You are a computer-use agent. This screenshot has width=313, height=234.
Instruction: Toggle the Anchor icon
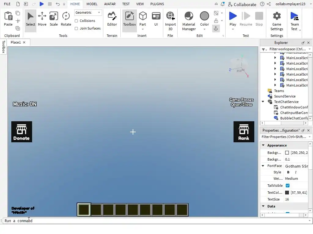pyautogui.click(x=216, y=29)
